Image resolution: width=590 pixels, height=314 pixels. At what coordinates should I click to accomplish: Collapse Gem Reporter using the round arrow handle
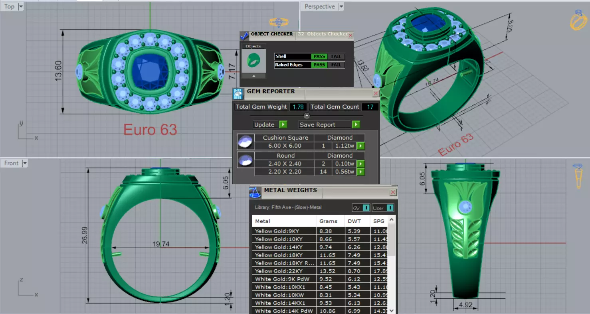click(307, 116)
